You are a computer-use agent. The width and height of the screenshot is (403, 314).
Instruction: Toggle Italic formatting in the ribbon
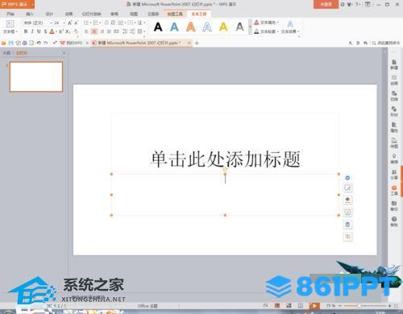[32, 31]
